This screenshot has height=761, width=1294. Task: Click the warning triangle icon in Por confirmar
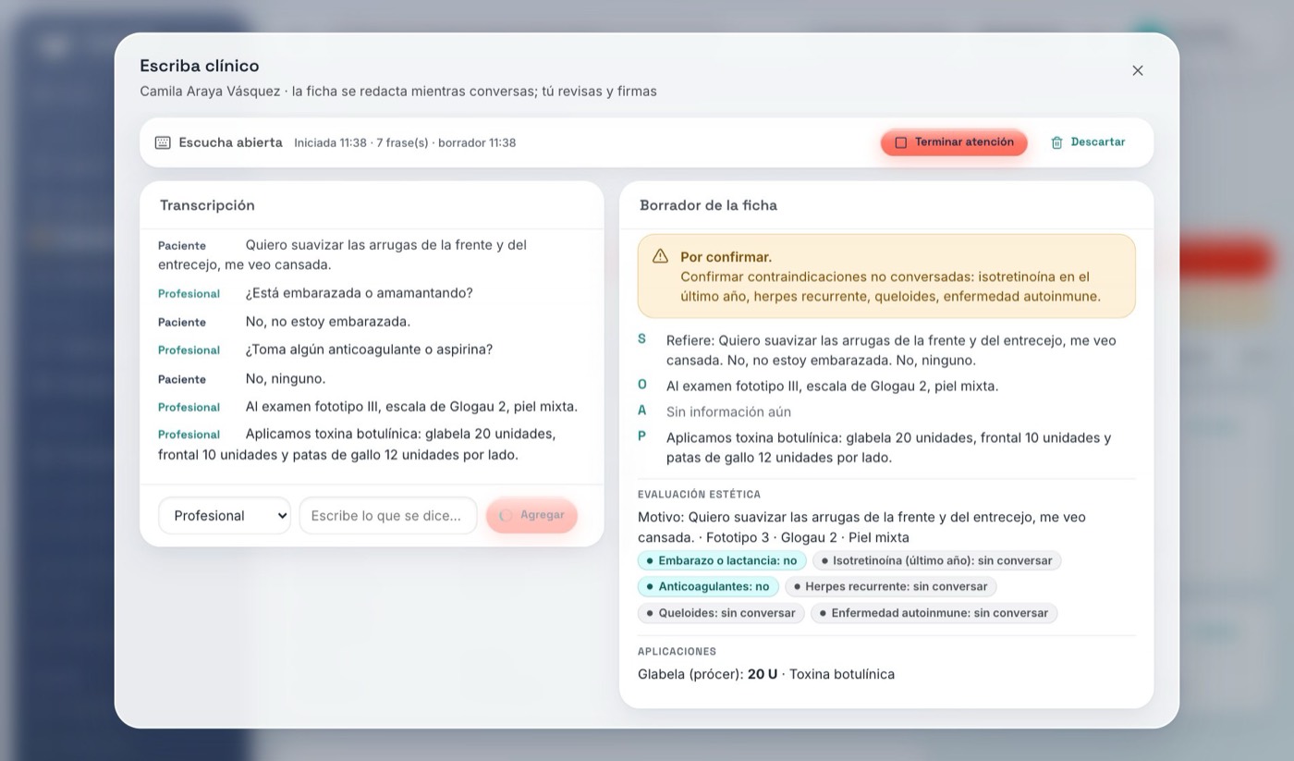coord(660,256)
